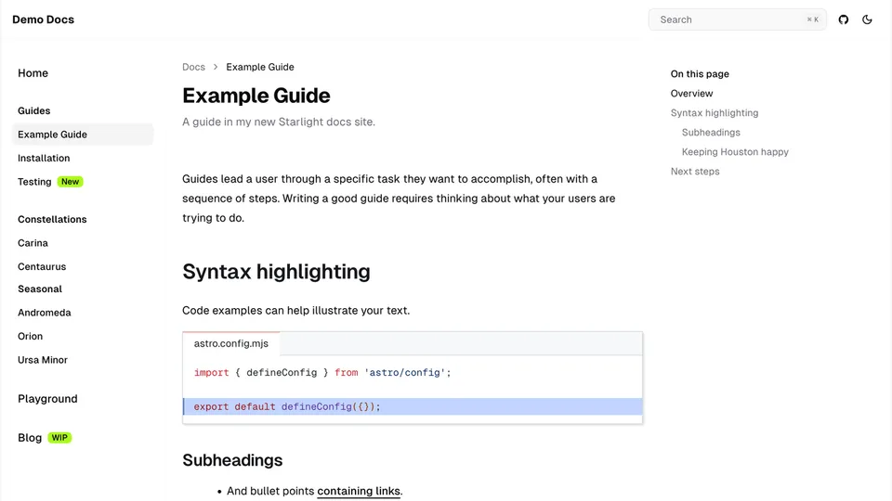Select Example Guide in the sidebar
The width and height of the screenshot is (892, 501).
[x=52, y=135]
